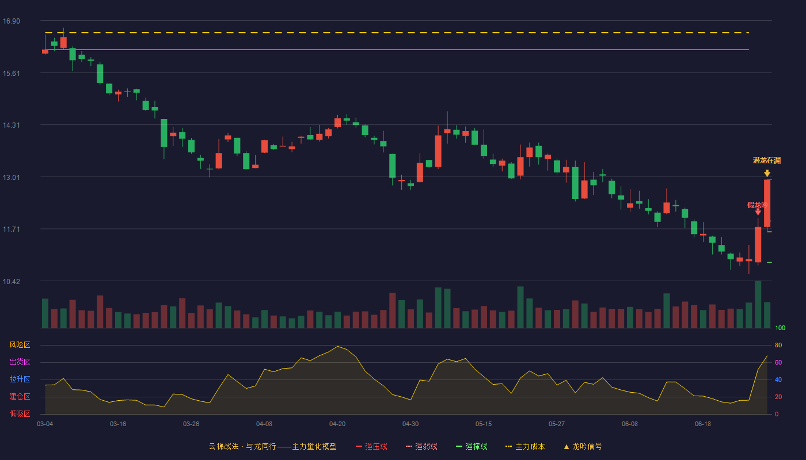Click the 13.01 price axis label

click(x=11, y=177)
